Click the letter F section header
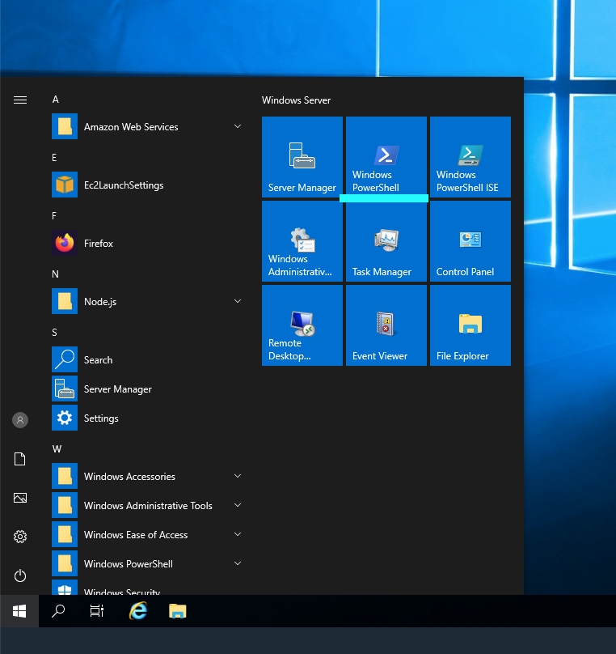 54,216
